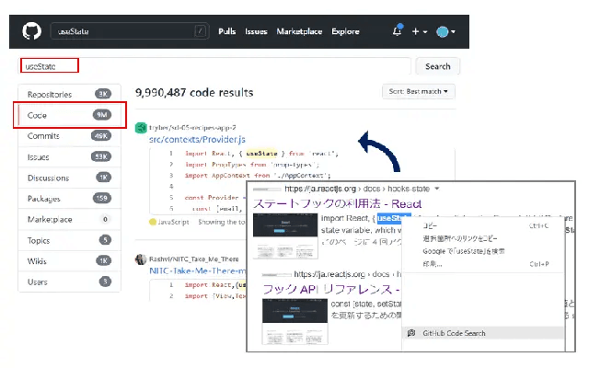Select Packages in the results sidebar

70,199
